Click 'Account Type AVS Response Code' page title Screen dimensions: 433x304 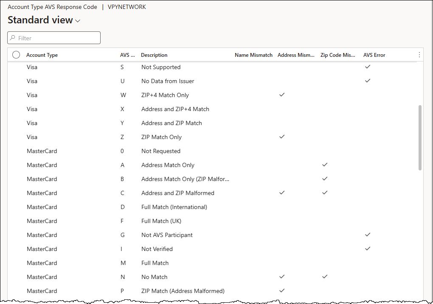(x=53, y=7)
